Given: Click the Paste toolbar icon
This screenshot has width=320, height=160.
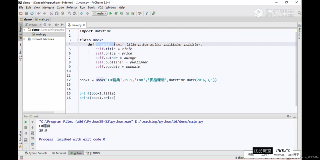Looking at the screenshot, I should (62, 13).
